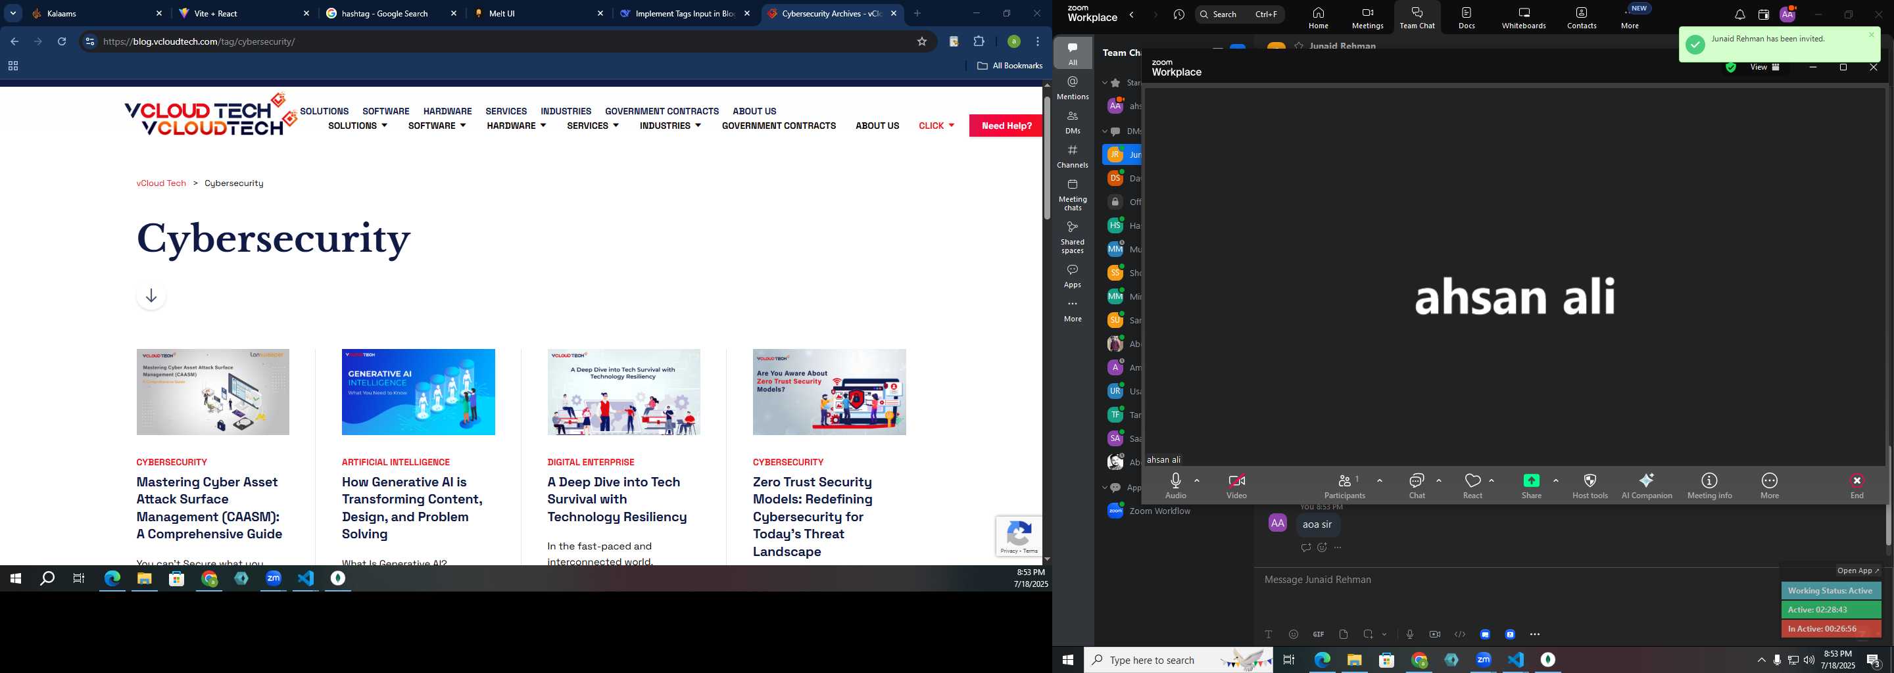Expand the caret beside Chat

click(1438, 480)
